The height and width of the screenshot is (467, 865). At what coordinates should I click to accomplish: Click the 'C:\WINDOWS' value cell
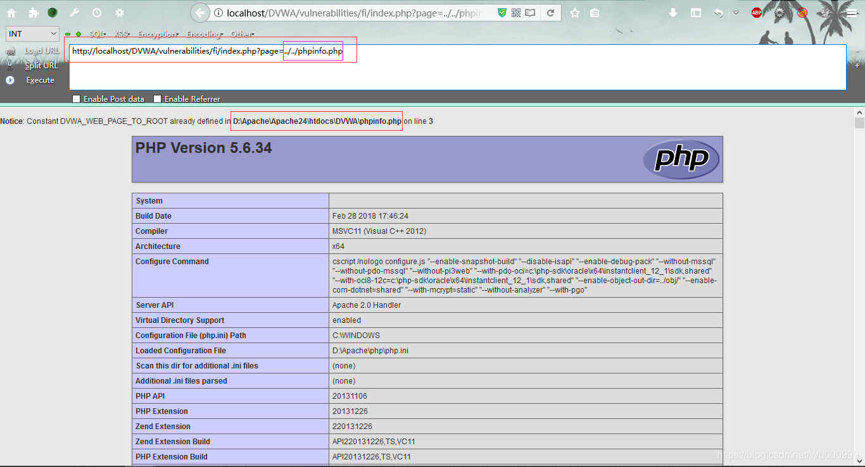(526, 336)
